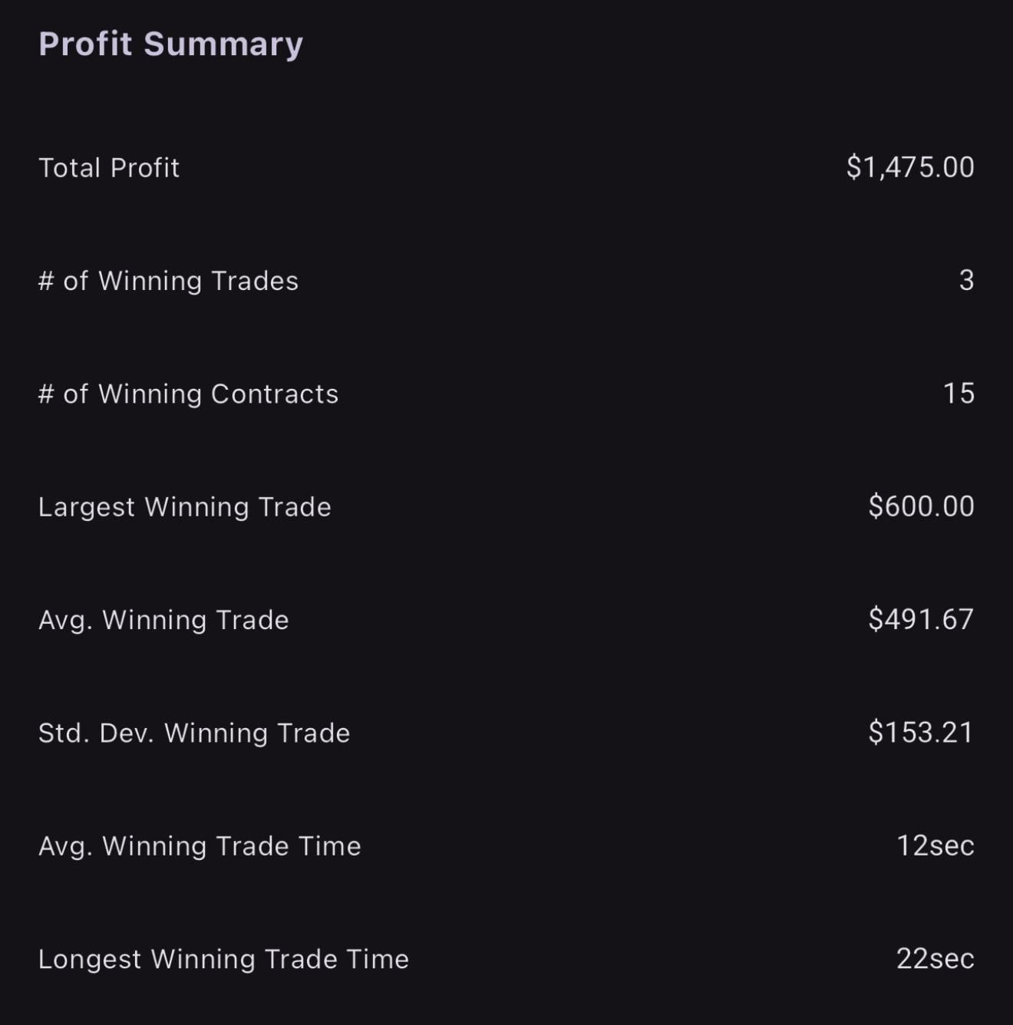The image size is (1013, 1025).
Task: Select the # of Winning Contracts label
Action: [x=188, y=394]
